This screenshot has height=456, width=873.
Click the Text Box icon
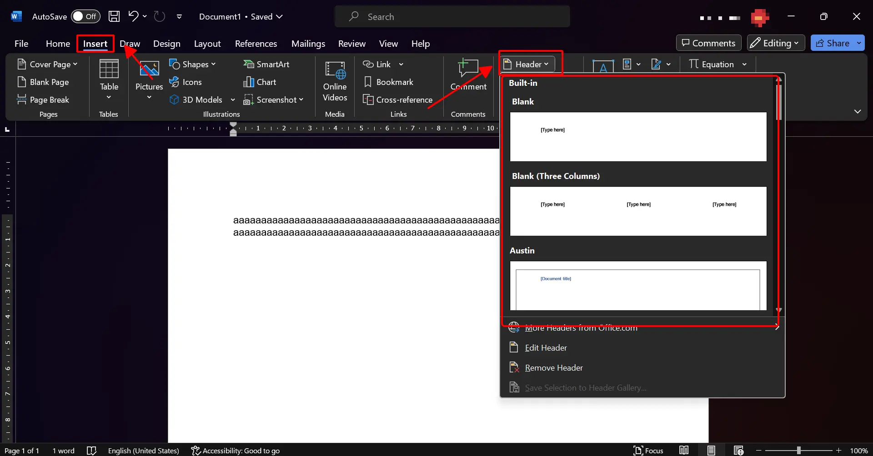point(603,66)
